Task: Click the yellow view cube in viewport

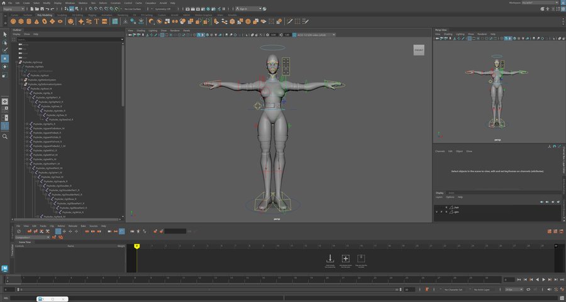Action: pos(418,50)
